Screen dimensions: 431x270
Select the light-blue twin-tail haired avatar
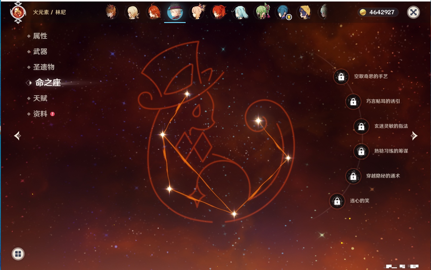tap(240, 12)
